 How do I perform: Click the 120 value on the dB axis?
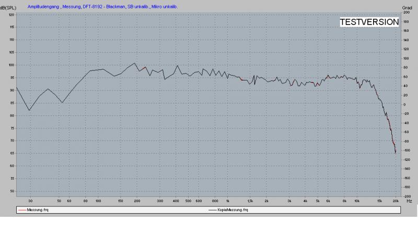point(11,15)
